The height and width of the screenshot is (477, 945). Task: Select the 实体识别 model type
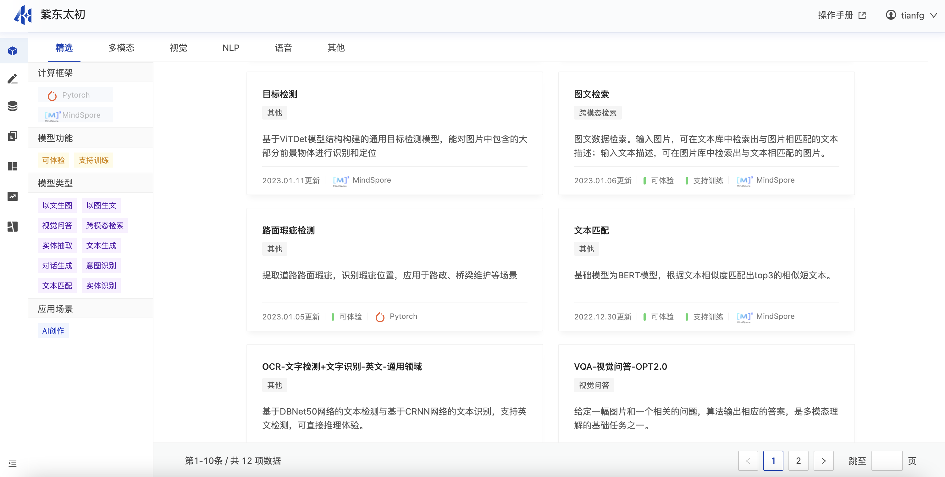(x=101, y=286)
